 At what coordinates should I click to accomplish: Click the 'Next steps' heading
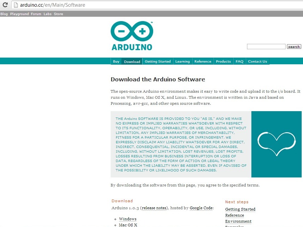point(237,202)
